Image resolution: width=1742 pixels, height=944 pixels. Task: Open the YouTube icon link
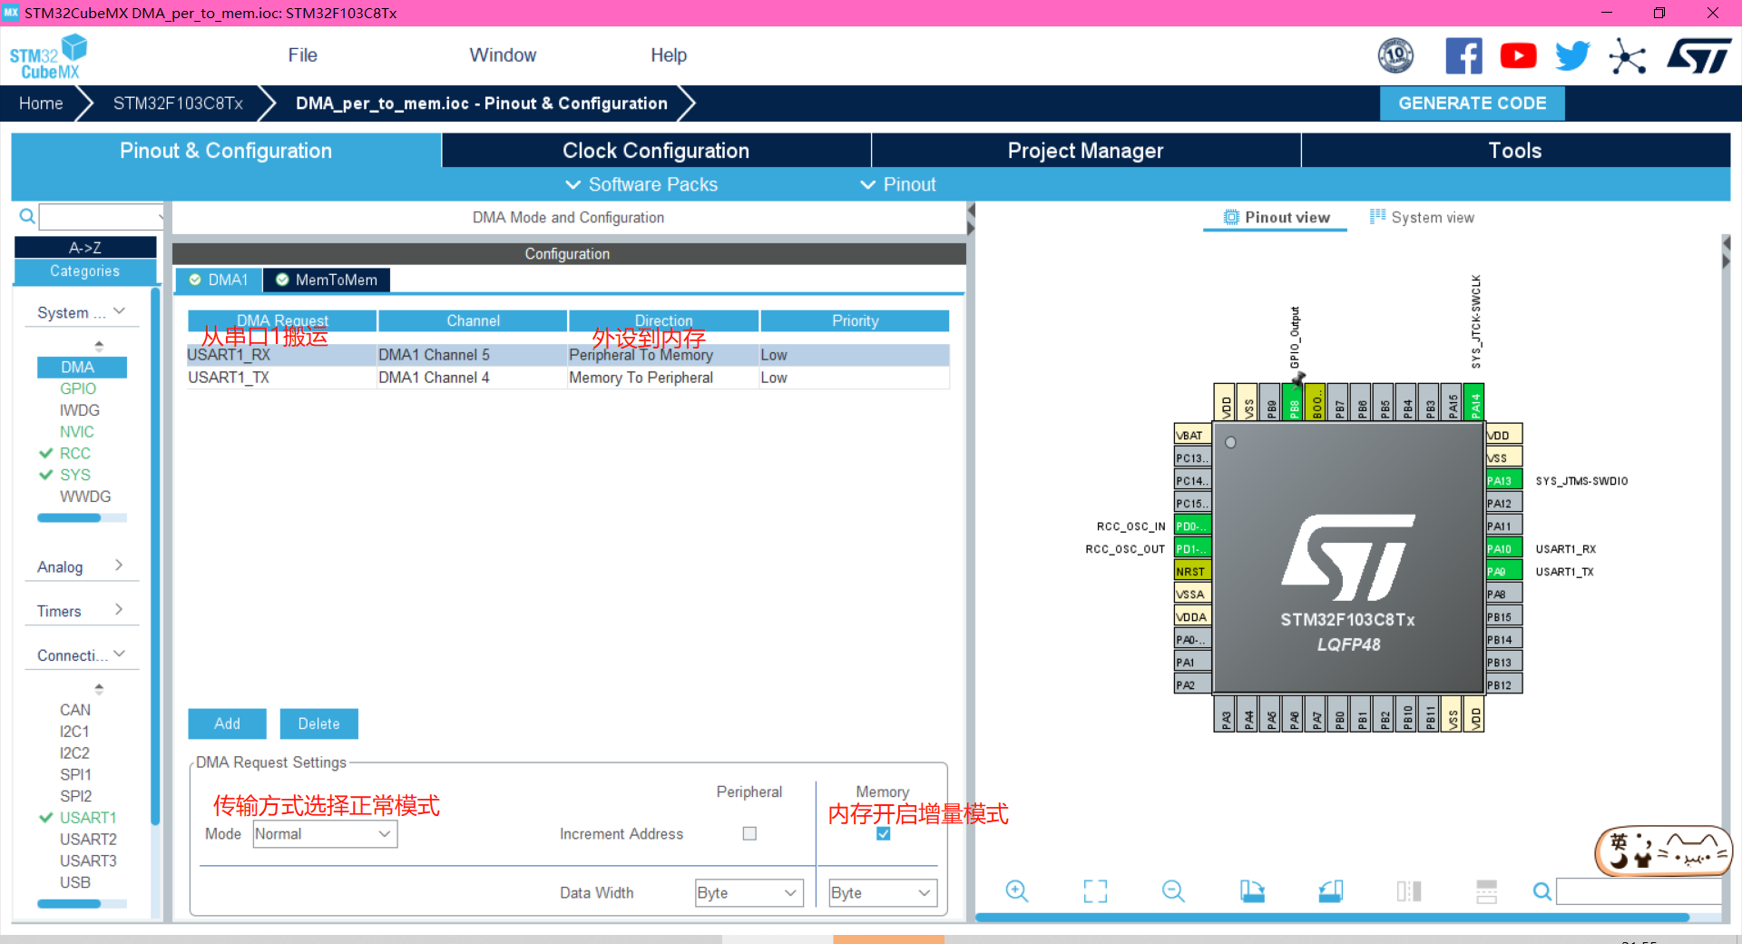pos(1518,56)
